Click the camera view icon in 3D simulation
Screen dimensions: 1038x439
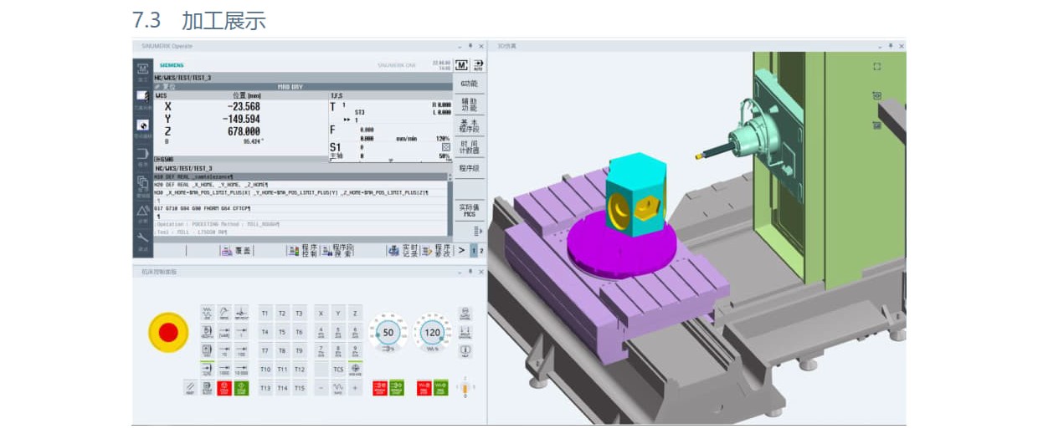click(877, 95)
